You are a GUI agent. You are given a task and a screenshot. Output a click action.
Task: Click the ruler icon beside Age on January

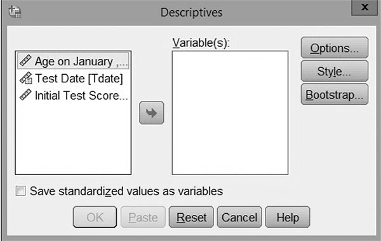(x=25, y=61)
